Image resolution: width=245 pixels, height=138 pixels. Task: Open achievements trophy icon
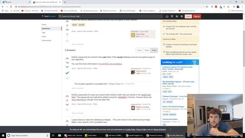[x=172, y=16]
